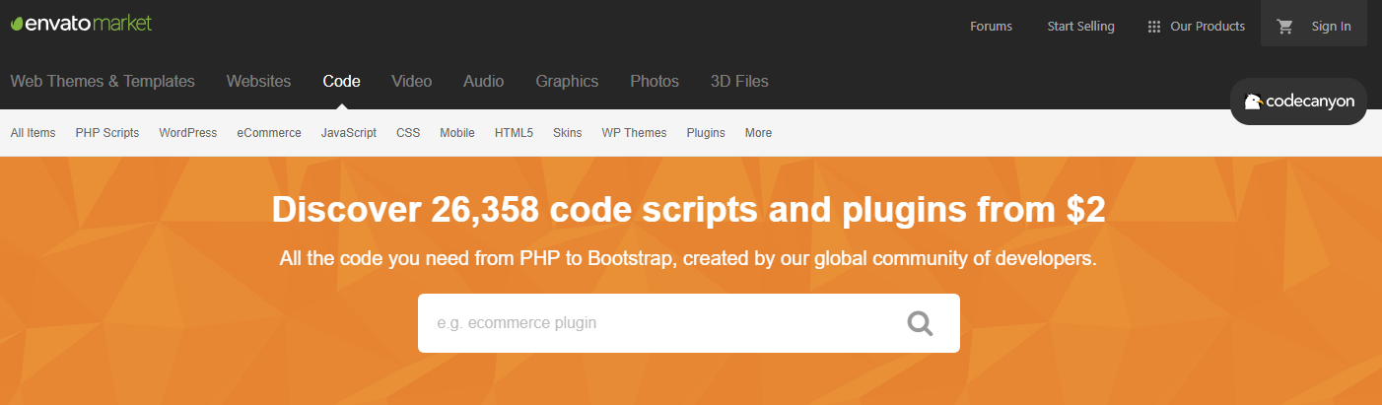Select All Items in the subnavigation
Viewport: 1382px width, 405px height.
[33, 133]
